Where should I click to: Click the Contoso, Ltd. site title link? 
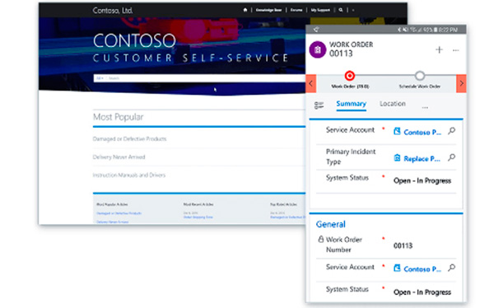[x=113, y=11]
